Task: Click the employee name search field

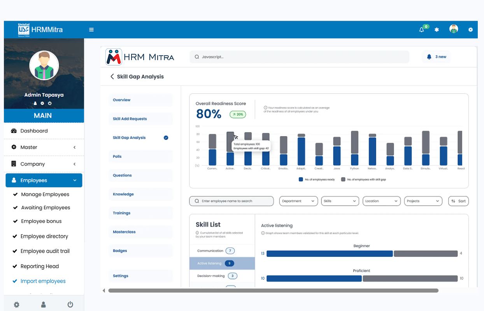Action: [x=231, y=201]
